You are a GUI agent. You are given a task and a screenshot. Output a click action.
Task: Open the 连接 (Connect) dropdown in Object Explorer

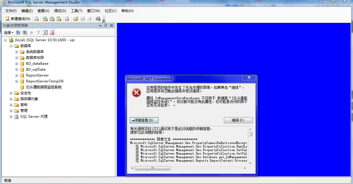tap(9, 33)
